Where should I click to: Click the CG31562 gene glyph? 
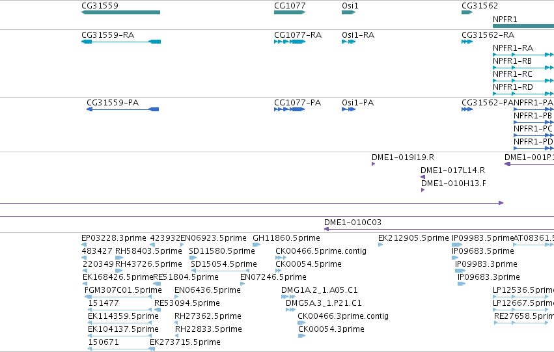coord(467,12)
